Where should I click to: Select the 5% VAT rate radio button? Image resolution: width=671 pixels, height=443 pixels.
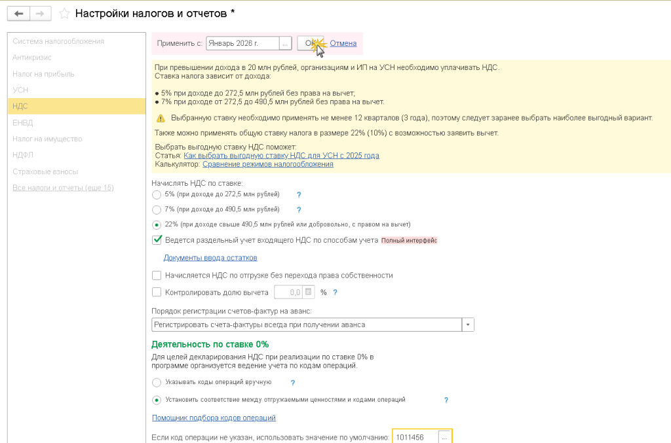pos(156,194)
